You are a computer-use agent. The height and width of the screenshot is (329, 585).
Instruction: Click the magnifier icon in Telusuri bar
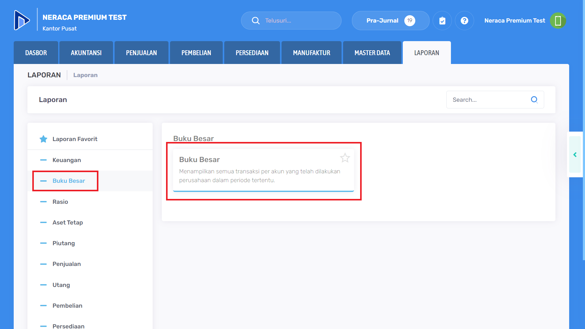point(256,21)
